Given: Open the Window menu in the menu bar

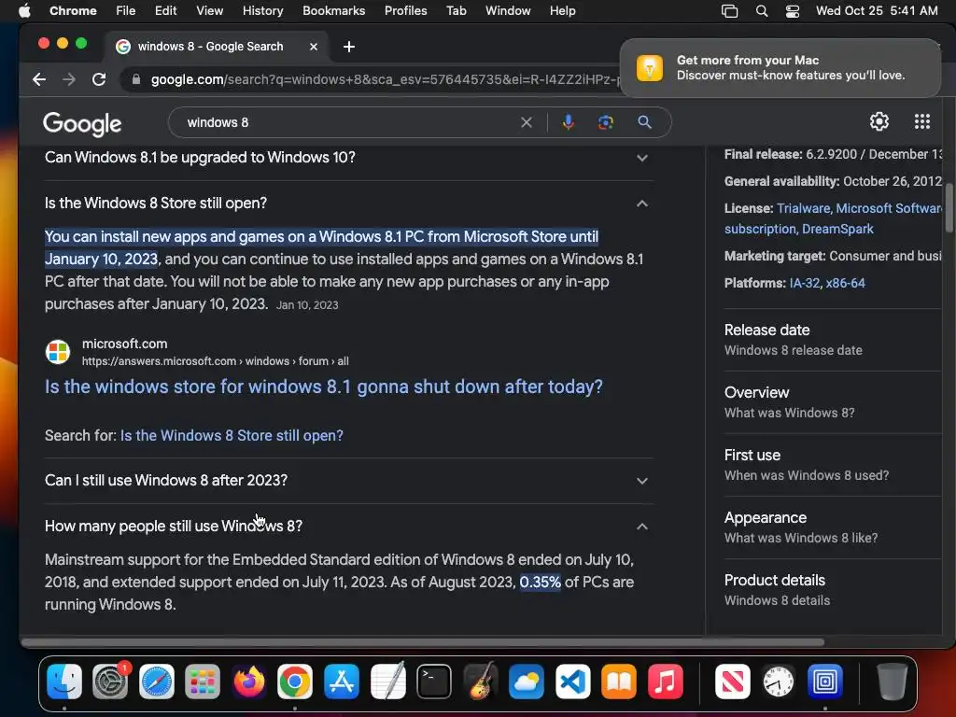Looking at the screenshot, I should point(508,11).
